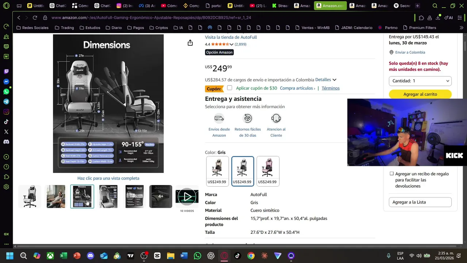This screenshot has width=467, height=263.
Task: Open Google Chrome from the taskbar
Action: point(251,256)
